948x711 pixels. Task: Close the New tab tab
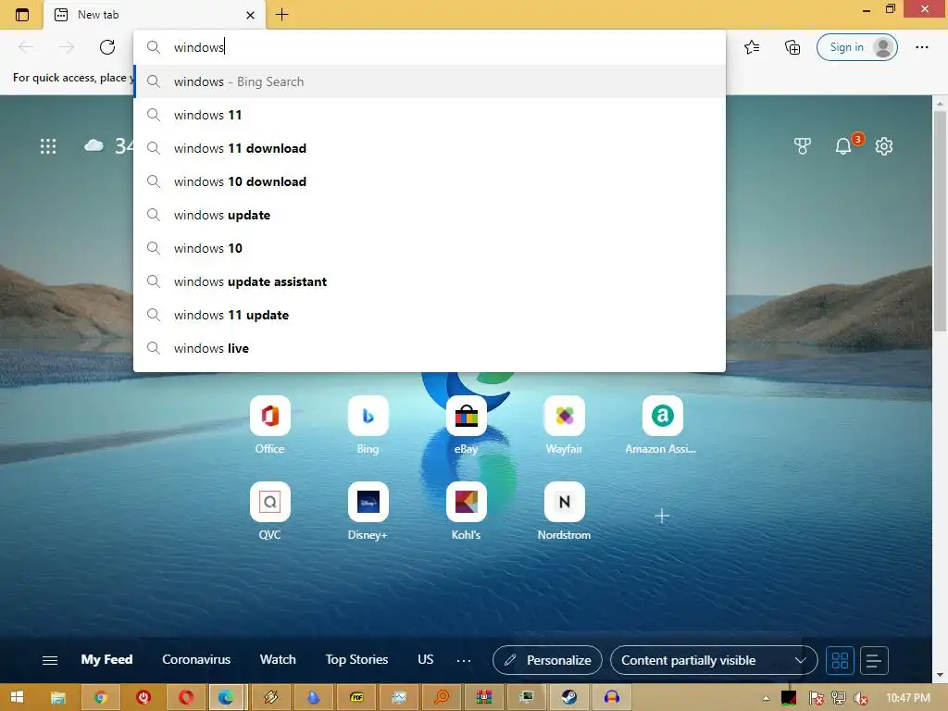click(x=250, y=15)
